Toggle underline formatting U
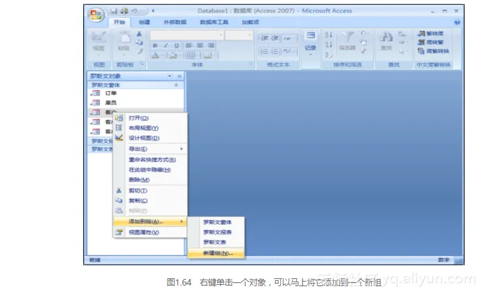Image resolution: width=483 pixels, height=294 pixels. click(x=177, y=46)
